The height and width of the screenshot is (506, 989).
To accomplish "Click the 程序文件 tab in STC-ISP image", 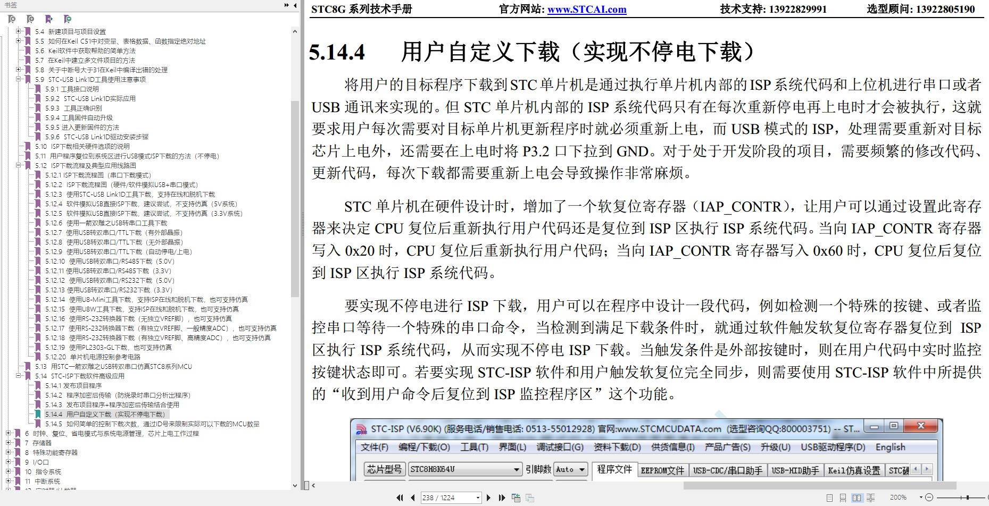I will [614, 469].
